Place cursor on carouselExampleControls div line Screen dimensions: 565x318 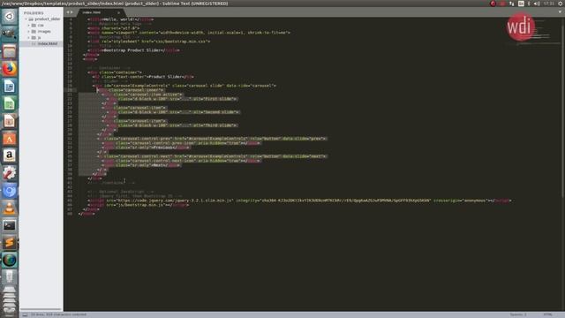(185, 86)
